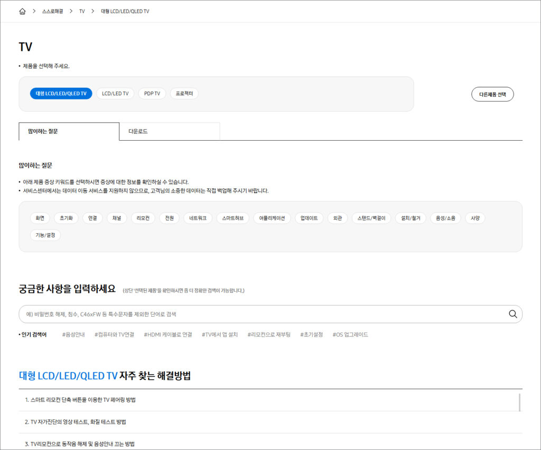Open the 많이하는 질문 tab
The width and height of the screenshot is (541, 450).
click(69, 132)
